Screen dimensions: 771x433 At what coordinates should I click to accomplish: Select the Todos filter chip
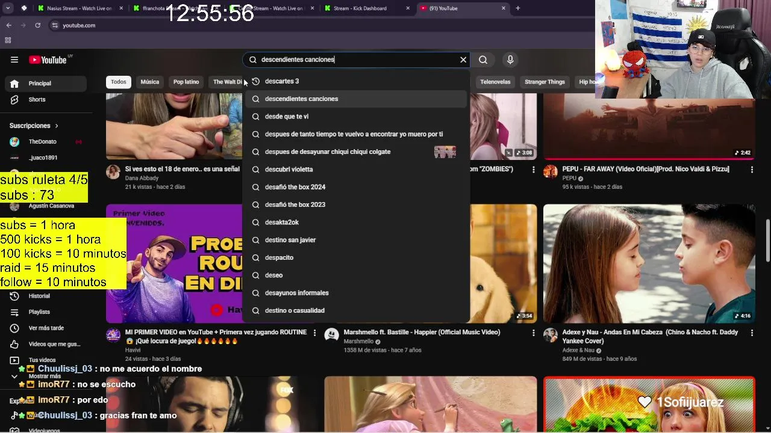[x=119, y=82]
